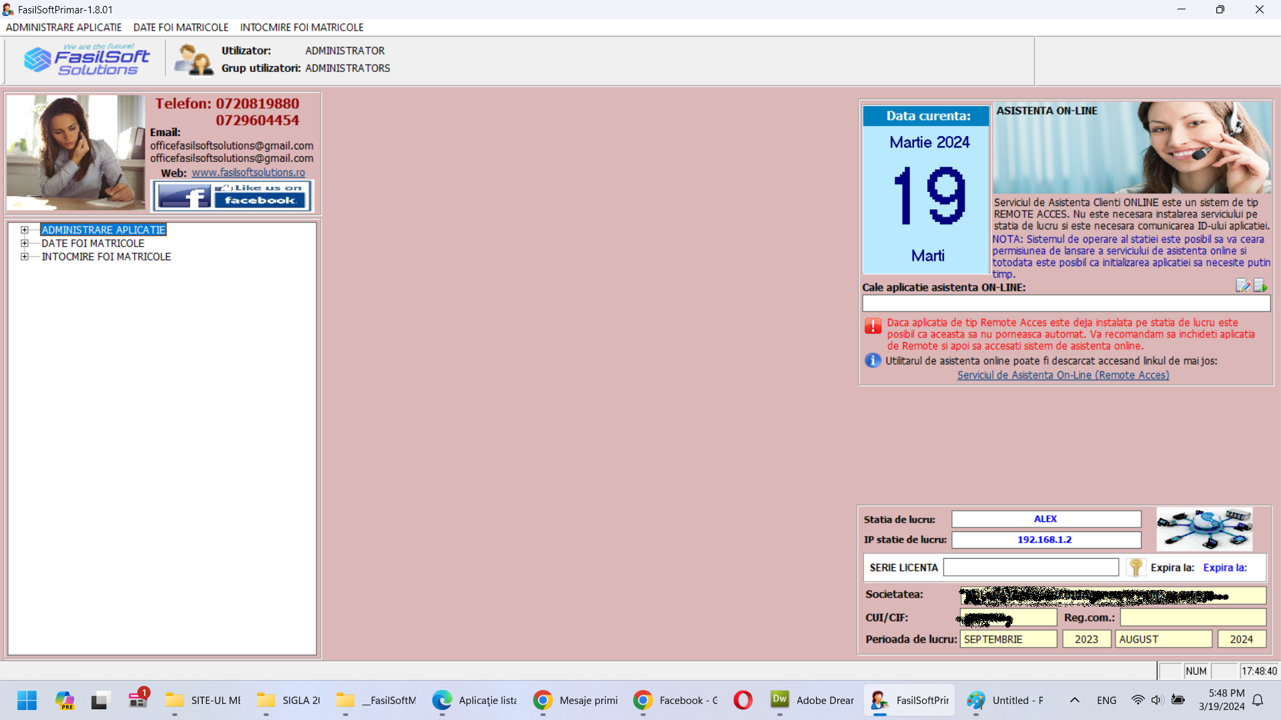Open the www.fasilsoftsolutions.ro web link

click(248, 173)
